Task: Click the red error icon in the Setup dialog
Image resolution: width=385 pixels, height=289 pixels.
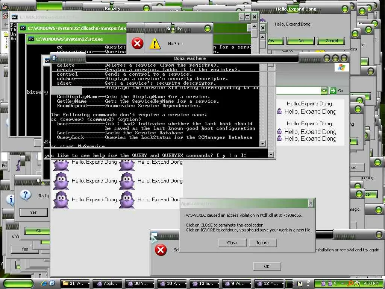Action: (x=161, y=250)
